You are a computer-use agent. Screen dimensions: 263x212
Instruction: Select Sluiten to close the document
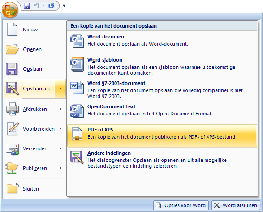tap(34, 189)
